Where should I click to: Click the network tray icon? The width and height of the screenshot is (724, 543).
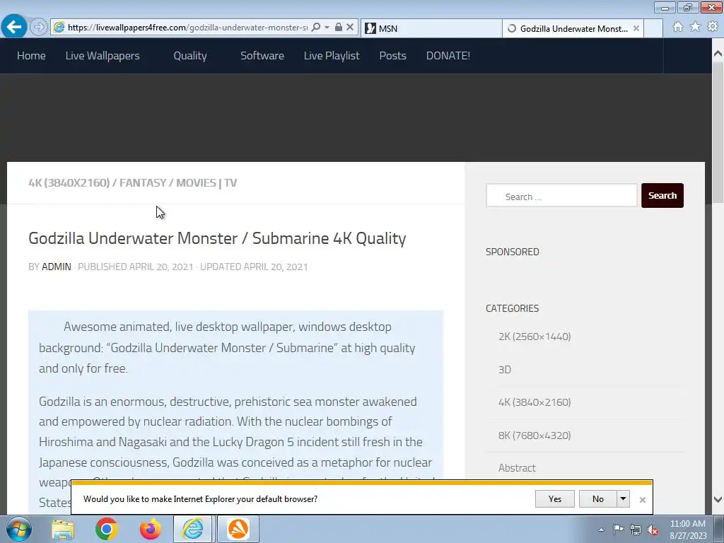636,530
